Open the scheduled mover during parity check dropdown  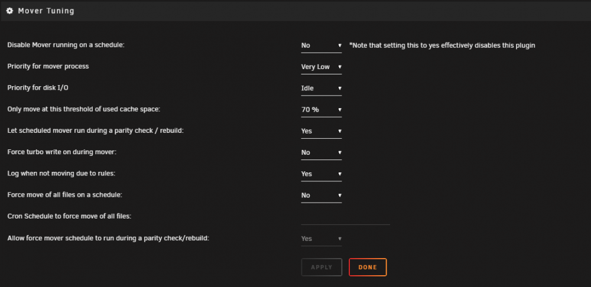pos(321,131)
